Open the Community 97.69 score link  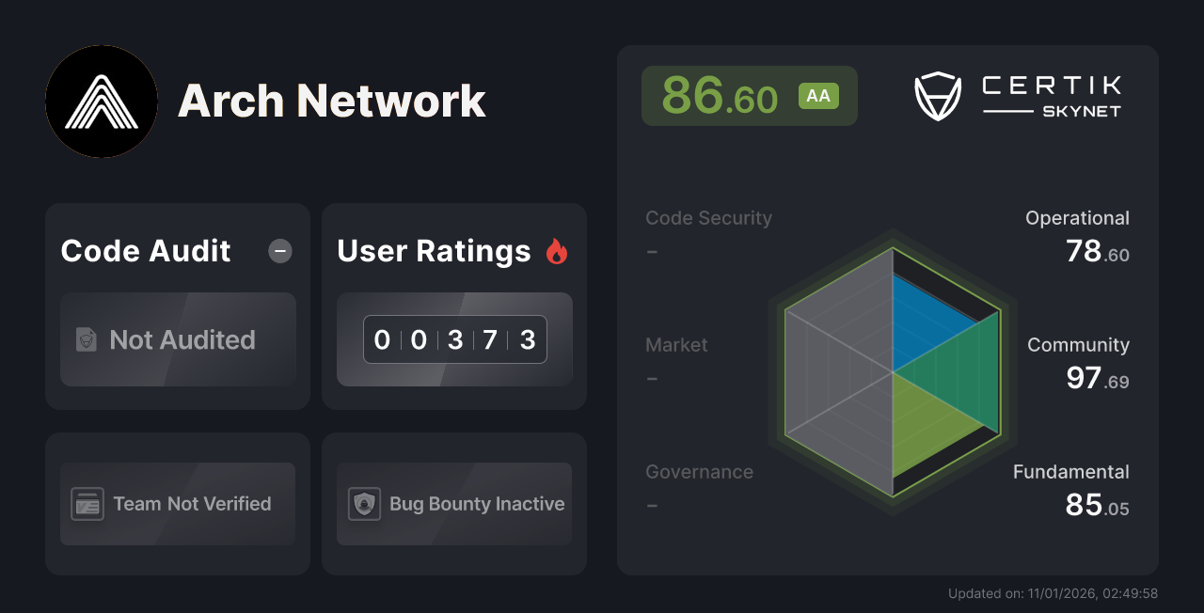click(x=1078, y=362)
